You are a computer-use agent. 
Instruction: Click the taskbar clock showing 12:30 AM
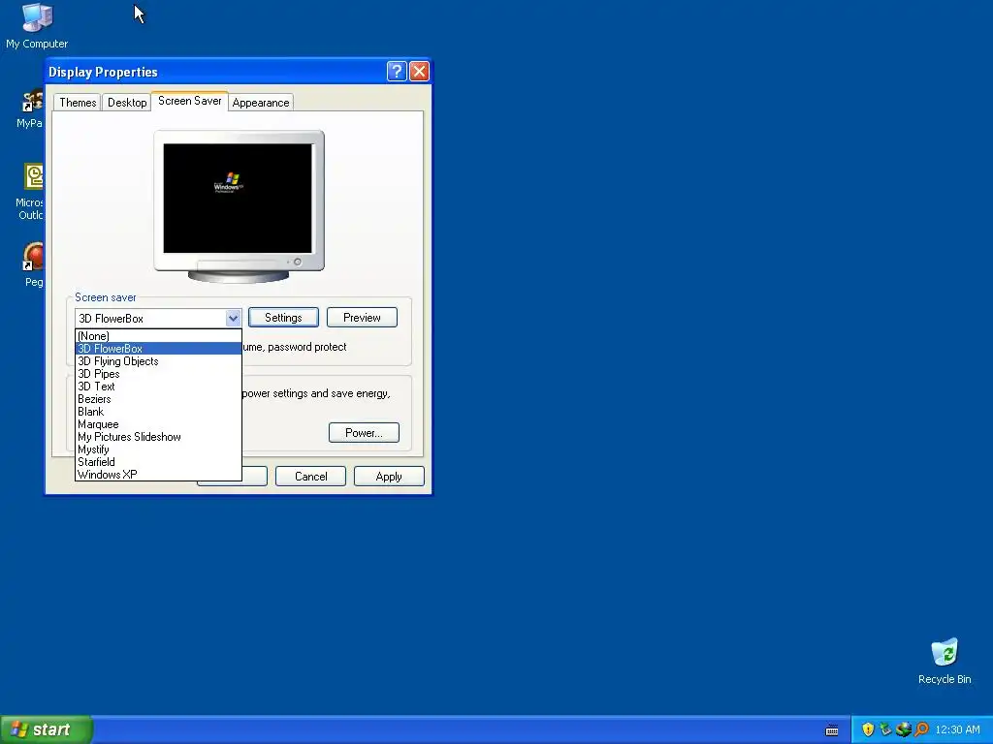(957, 729)
